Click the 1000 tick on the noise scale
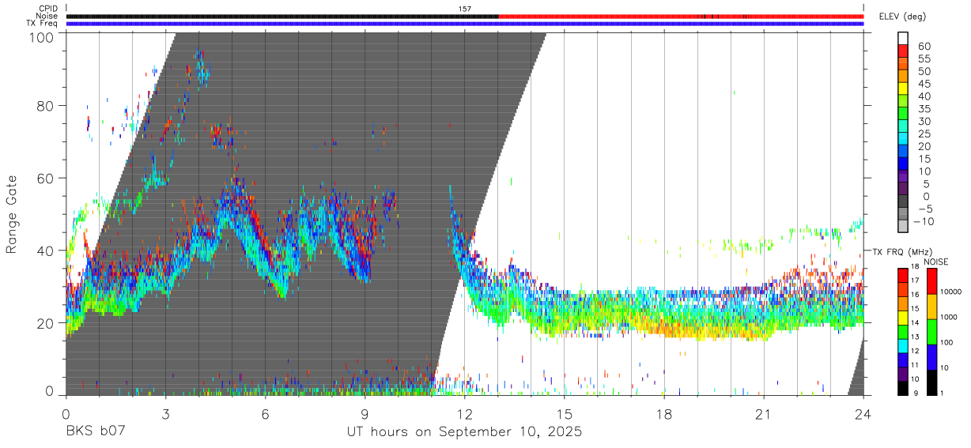The height and width of the screenshot is (448, 971). point(949,317)
